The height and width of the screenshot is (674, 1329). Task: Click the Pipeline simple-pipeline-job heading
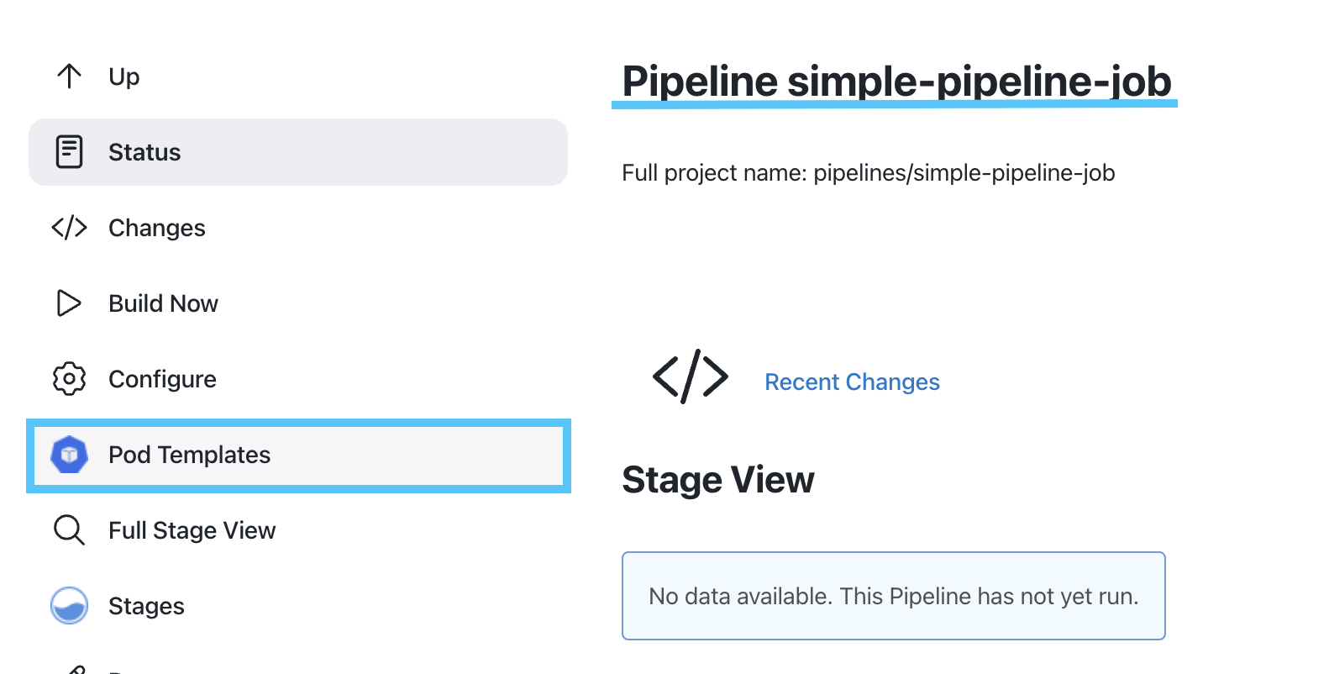[x=896, y=82]
